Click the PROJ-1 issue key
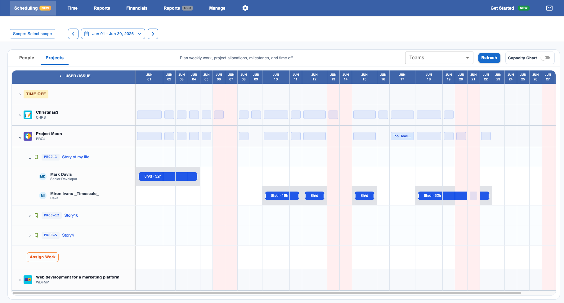This screenshot has height=303, width=564. coord(51,157)
